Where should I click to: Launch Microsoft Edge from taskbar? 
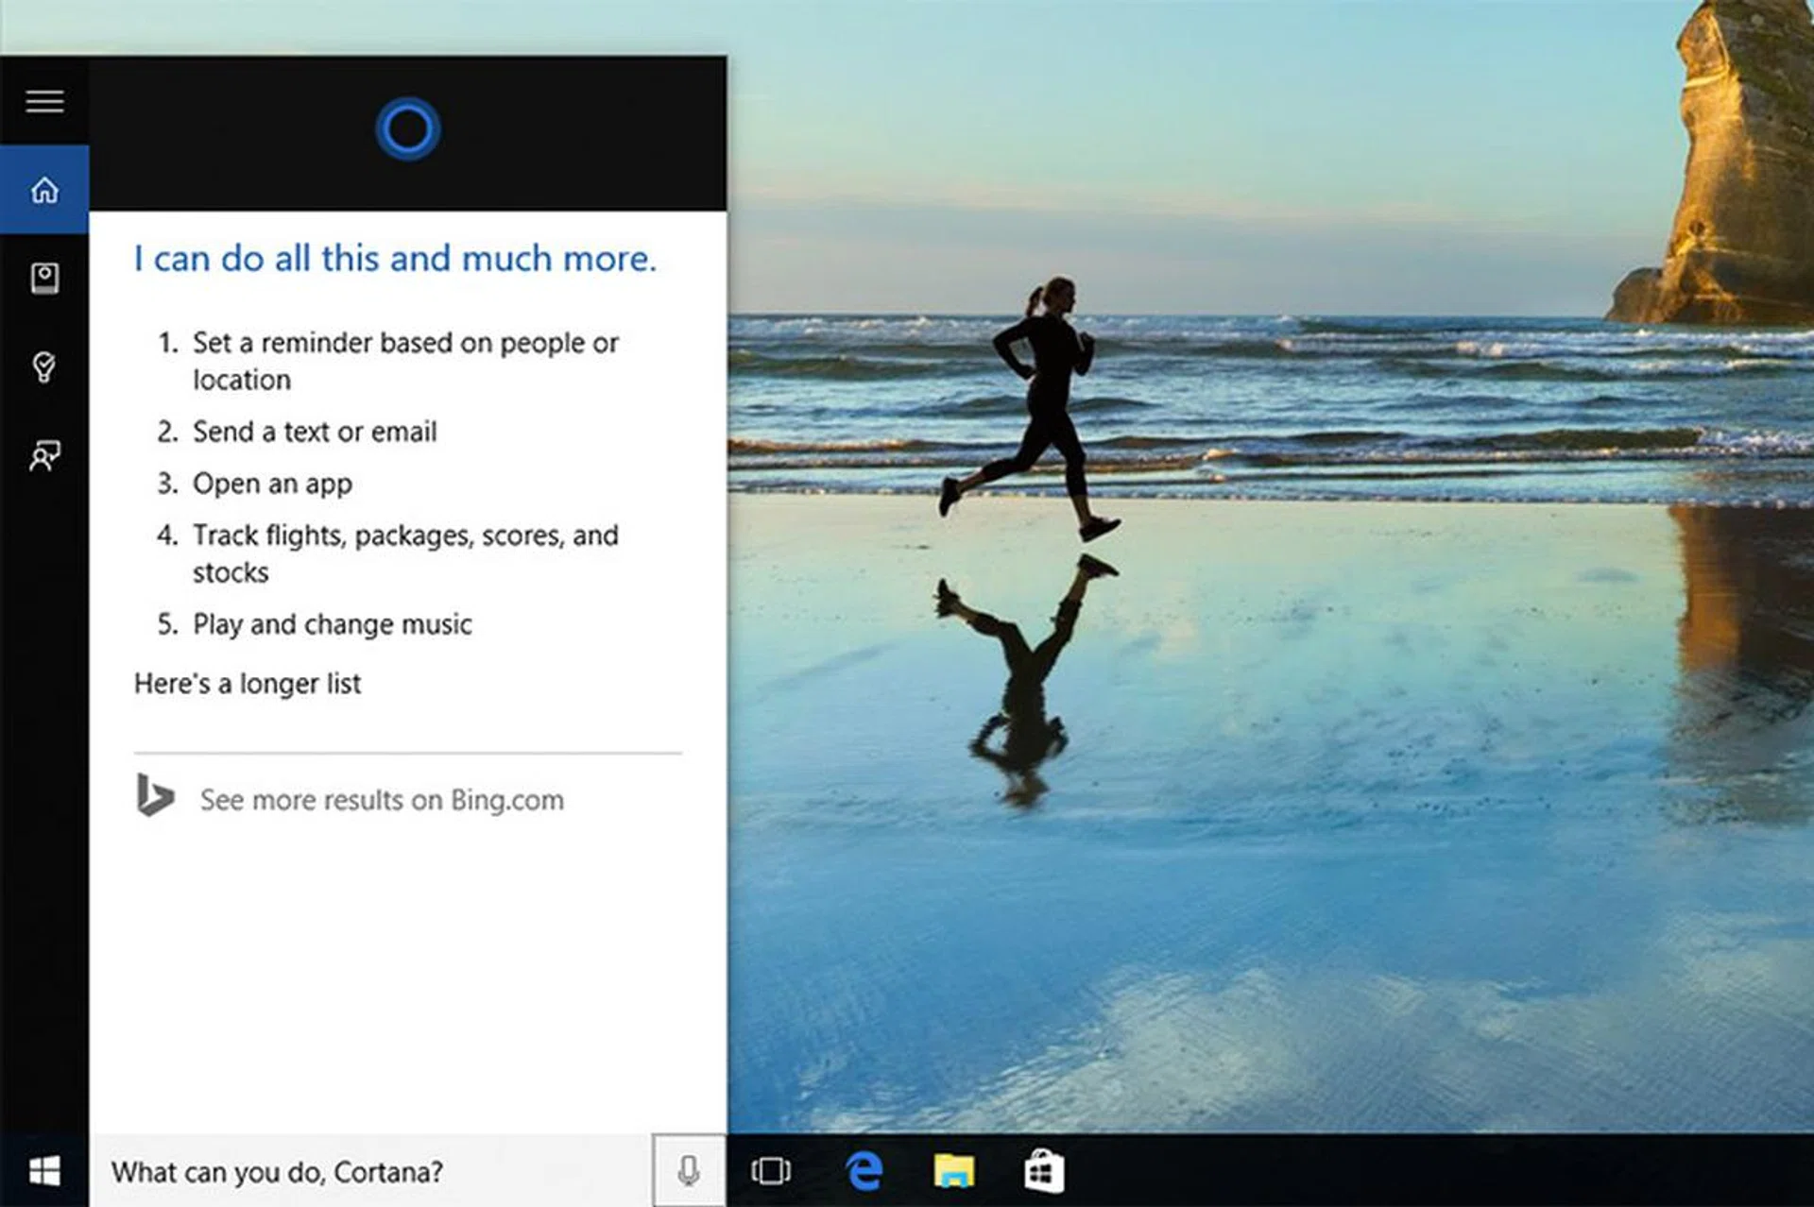coord(864,1171)
